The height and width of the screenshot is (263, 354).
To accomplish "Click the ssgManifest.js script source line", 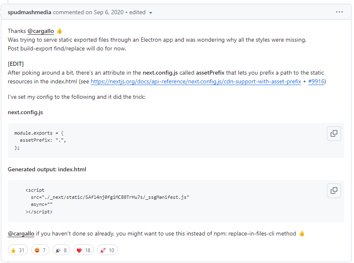I will coord(110,197).
